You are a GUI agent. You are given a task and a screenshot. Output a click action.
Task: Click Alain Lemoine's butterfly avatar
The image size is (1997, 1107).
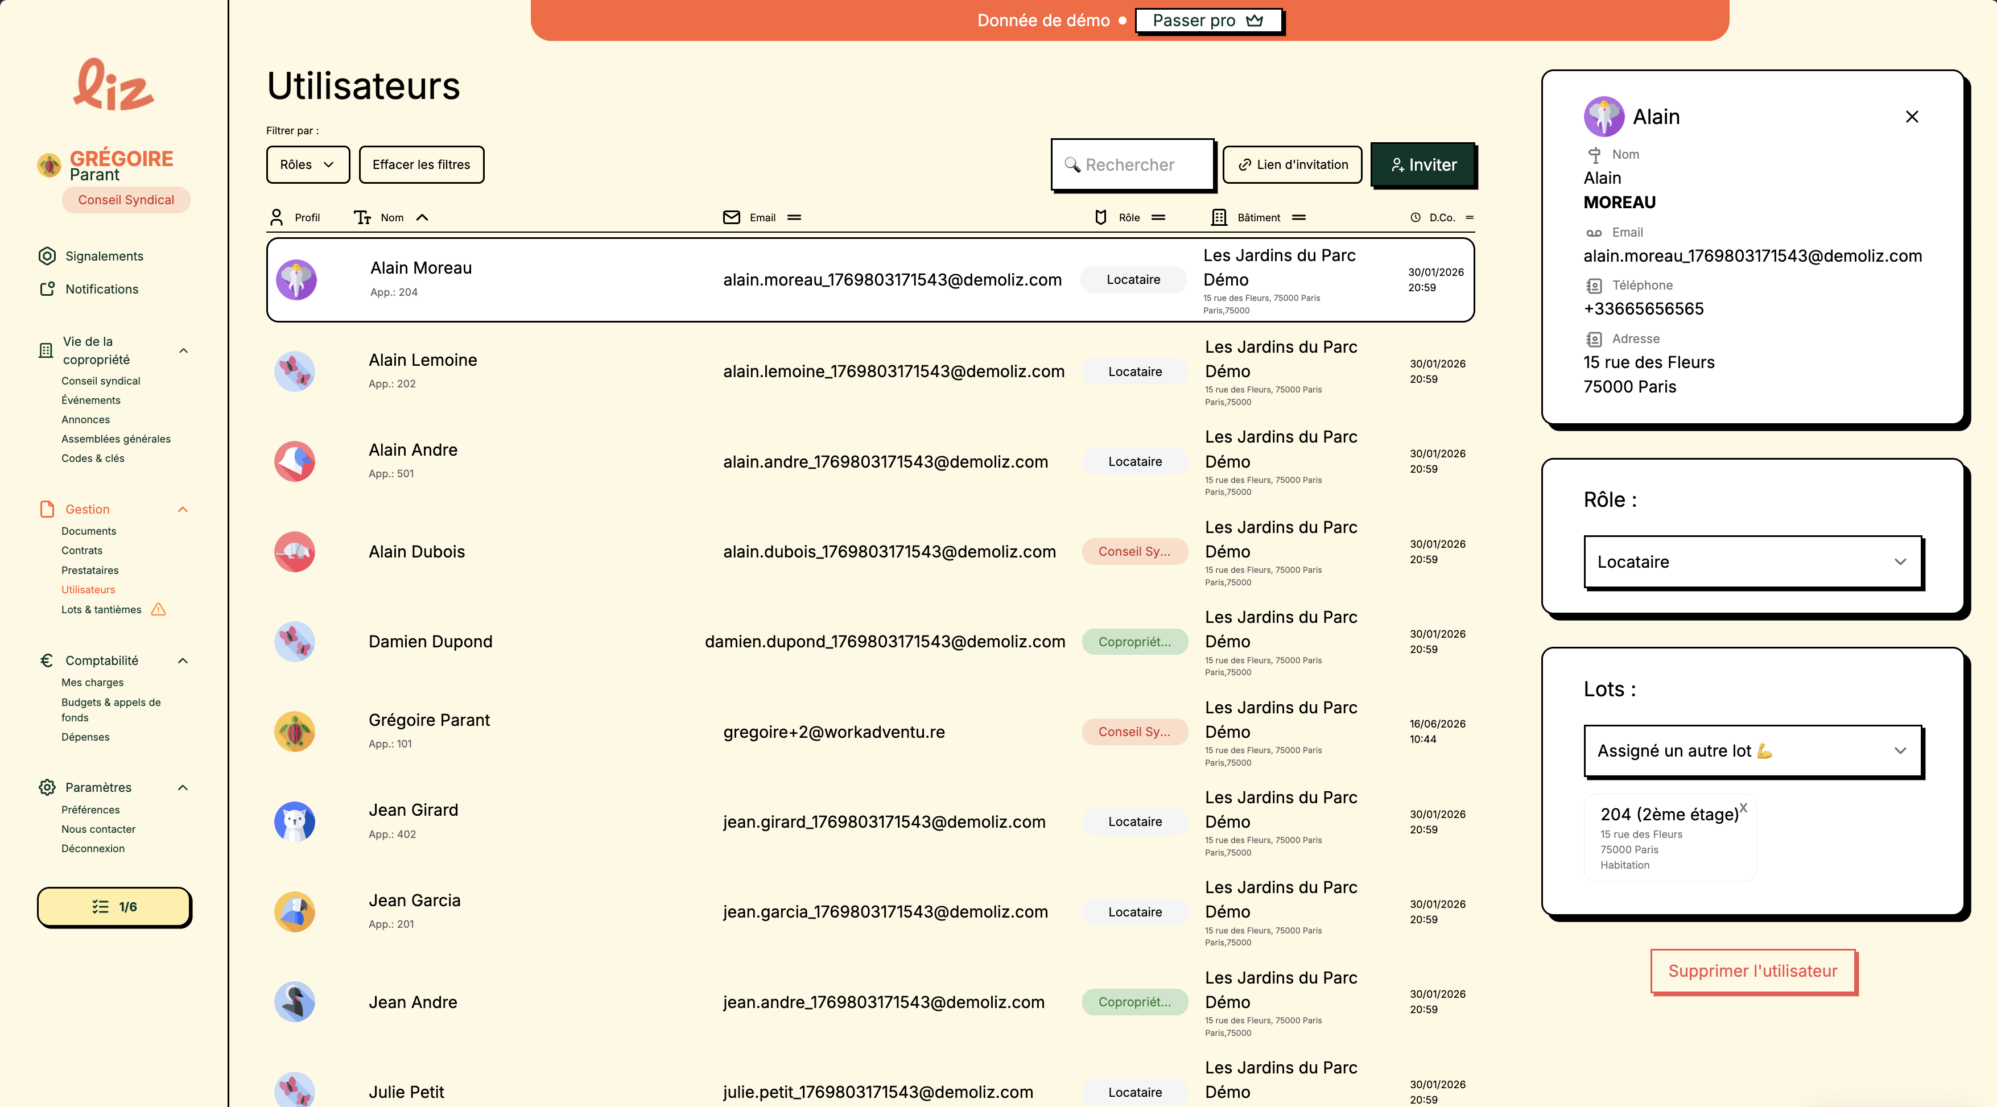pos(295,371)
